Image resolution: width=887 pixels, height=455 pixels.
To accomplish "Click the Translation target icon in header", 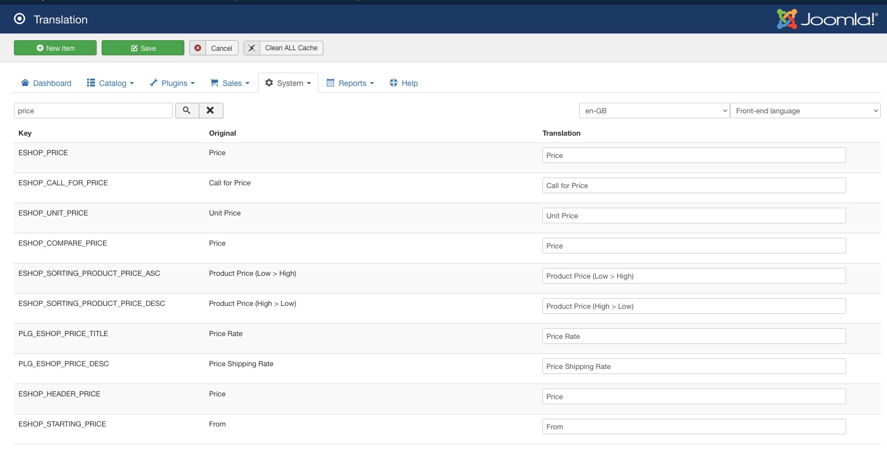I will point(20,19).
